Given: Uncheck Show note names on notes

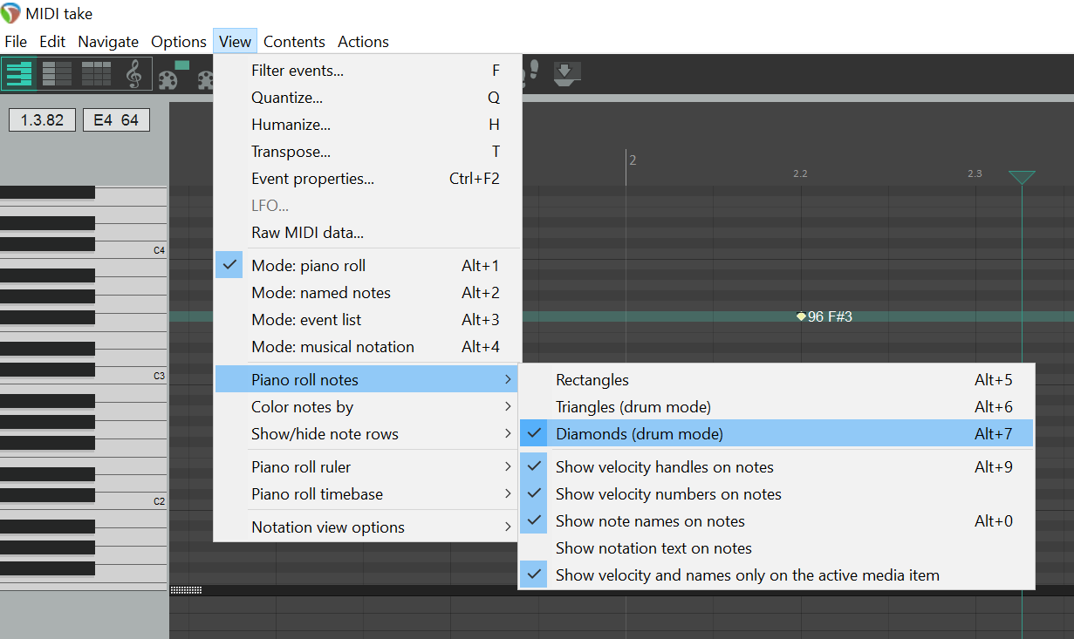Looking at the screenshot, I should (x=650, y=521).
